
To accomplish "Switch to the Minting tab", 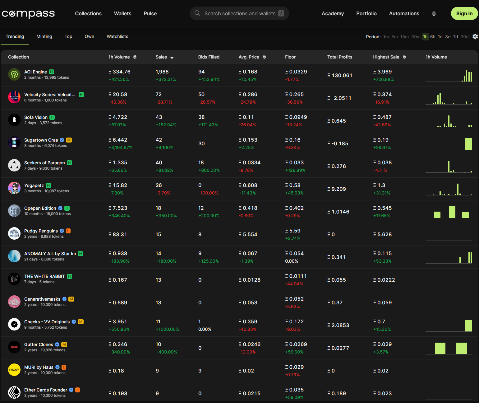I will pos(44,36).
